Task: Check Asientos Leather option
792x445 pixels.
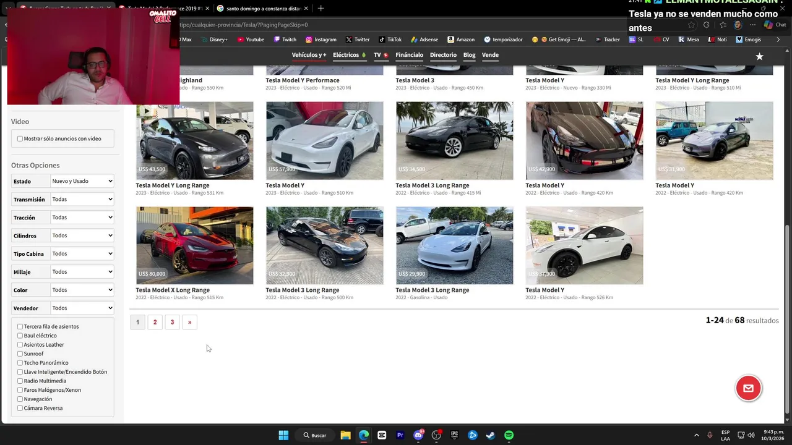Action: pos(20,345)
